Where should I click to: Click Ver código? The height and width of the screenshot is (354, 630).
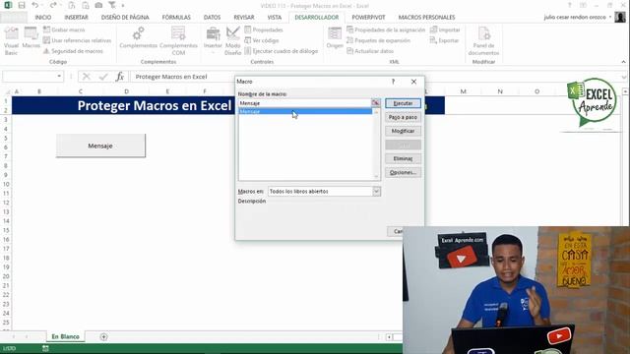click(262, 40)
